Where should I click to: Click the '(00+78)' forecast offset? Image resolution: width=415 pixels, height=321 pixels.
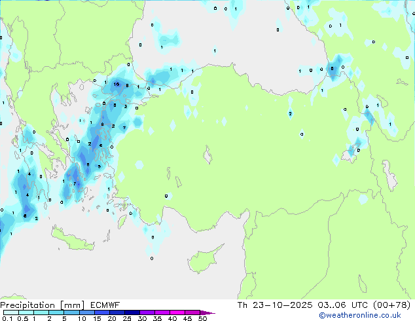pos(391,305)
